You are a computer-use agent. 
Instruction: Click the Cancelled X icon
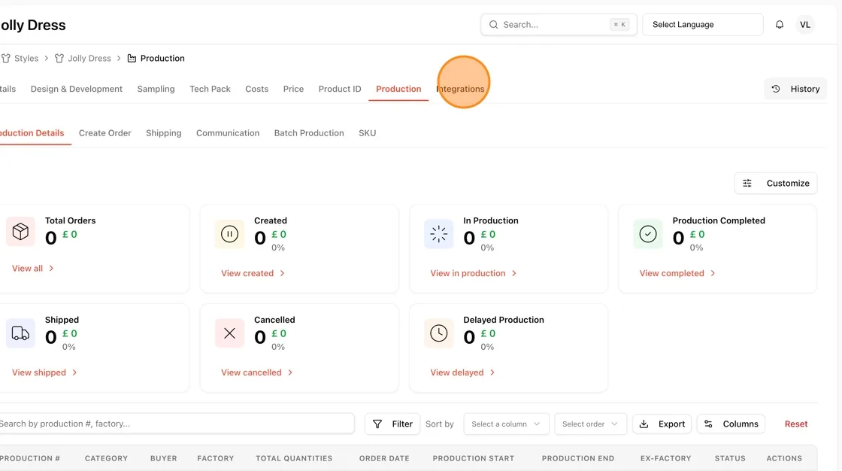click(x=229, y=333)
